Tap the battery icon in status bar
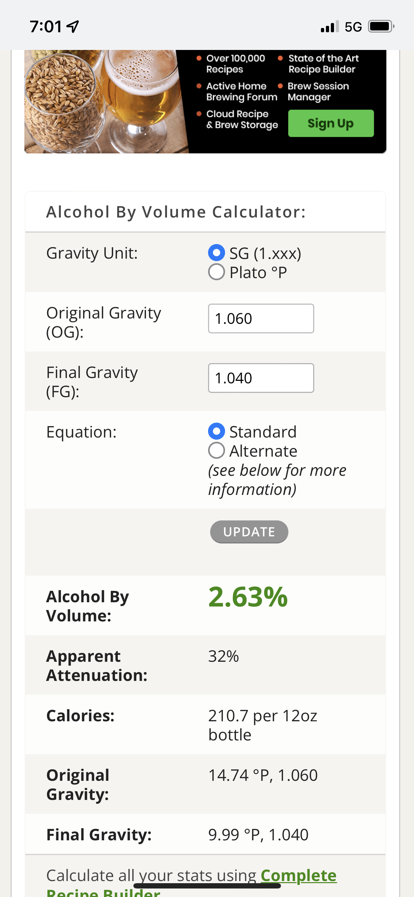This screenshot has height=897, width=414. click(381, 27)
